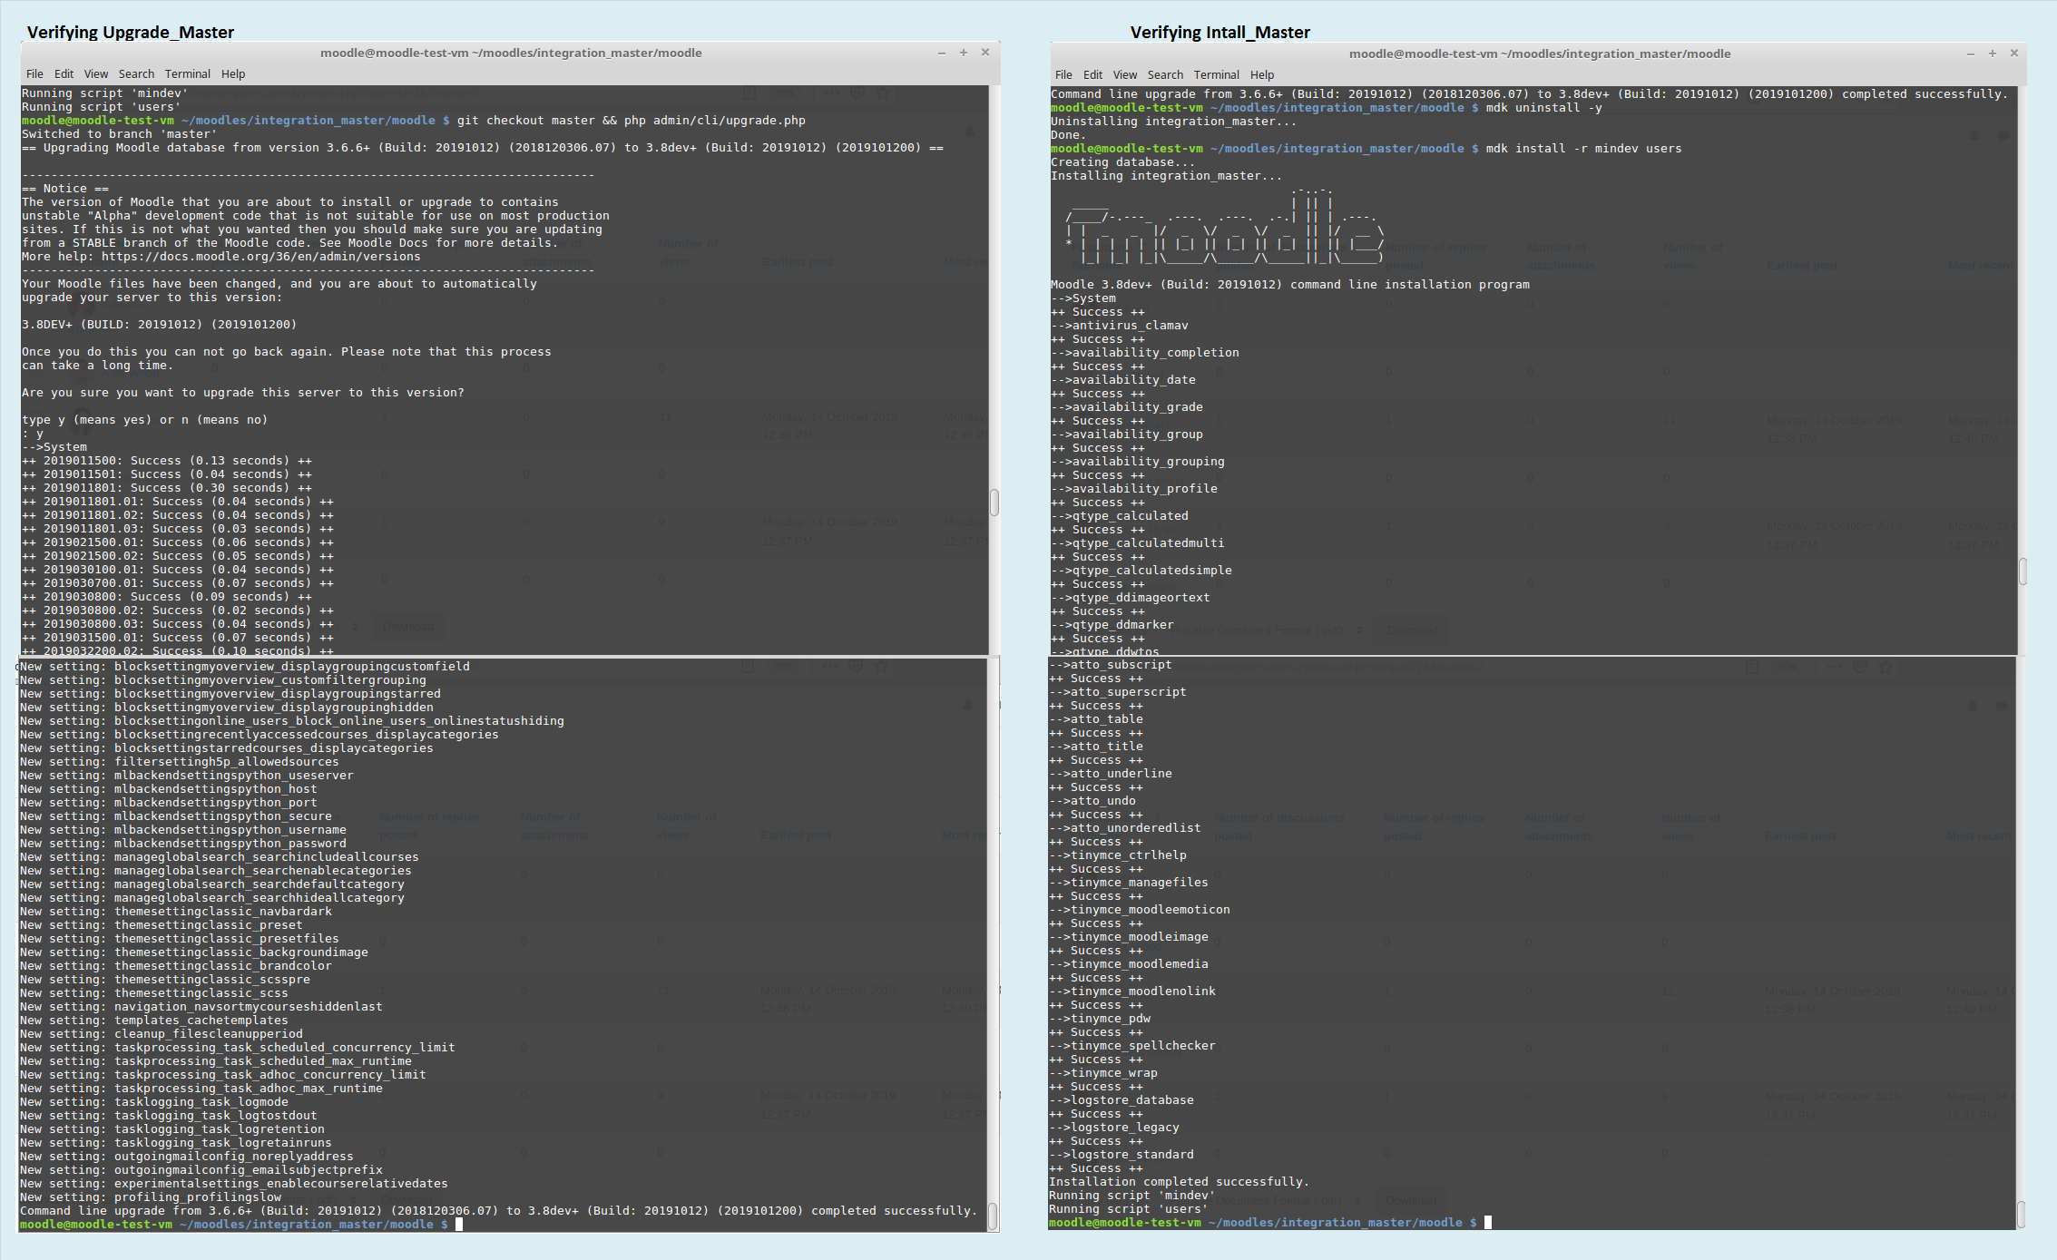Click the 'Verifying Intall_Master' heading
Screen dimensions: 2057x1260
[x=1220, y=33]
